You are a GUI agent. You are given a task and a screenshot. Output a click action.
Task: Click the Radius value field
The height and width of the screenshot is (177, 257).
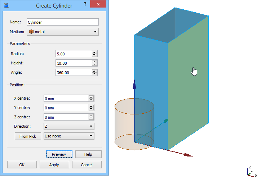tap(74, 54)
